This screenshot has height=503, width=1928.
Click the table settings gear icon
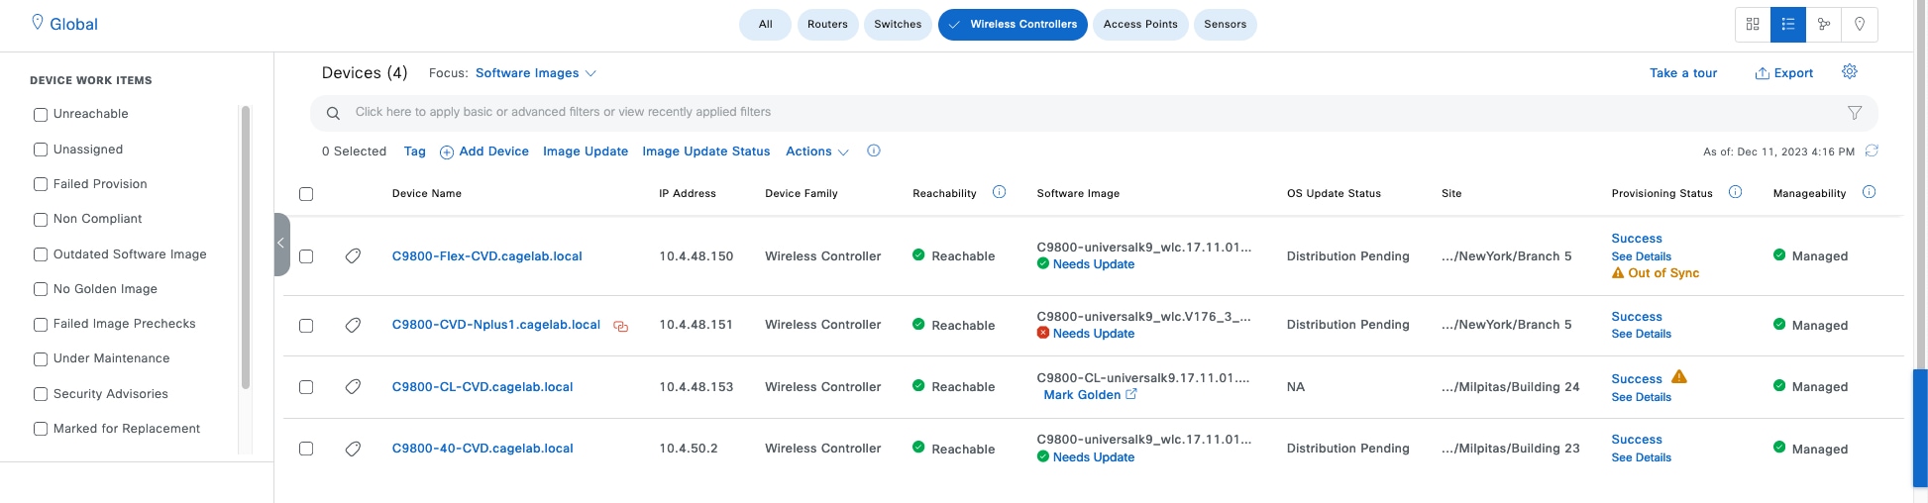coord(1850,72)
